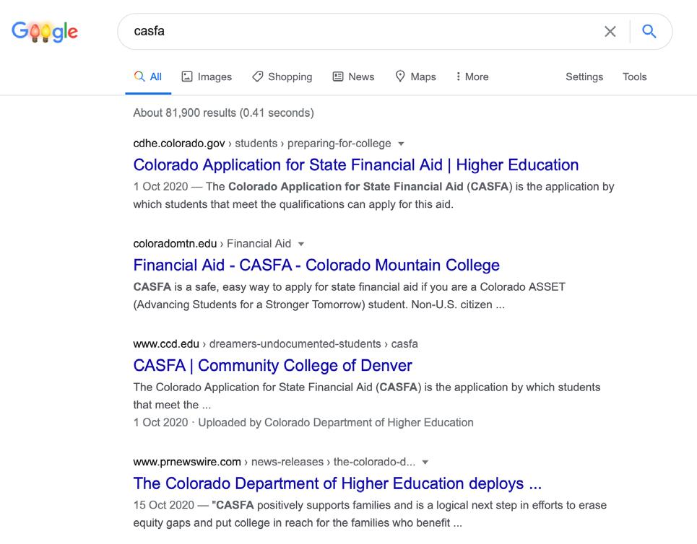Screen dimensions: 697x544
Task: Open Colorado Application for State Financial Aid link
Action: 356,164
